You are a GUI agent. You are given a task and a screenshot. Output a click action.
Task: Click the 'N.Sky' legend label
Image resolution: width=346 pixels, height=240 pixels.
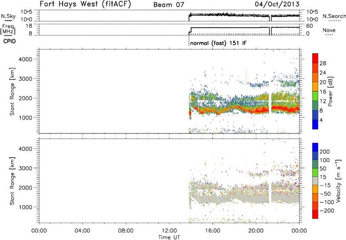point(8,16)
